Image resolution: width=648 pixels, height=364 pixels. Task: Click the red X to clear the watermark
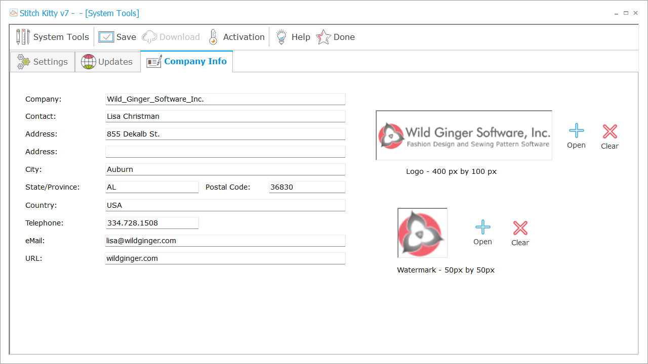click(520, 228)
